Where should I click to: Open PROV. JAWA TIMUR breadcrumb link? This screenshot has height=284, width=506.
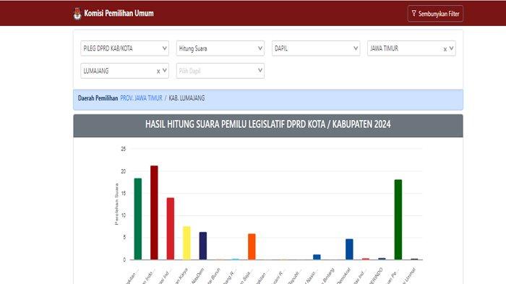pyautogui.click(x=142, y=98)
